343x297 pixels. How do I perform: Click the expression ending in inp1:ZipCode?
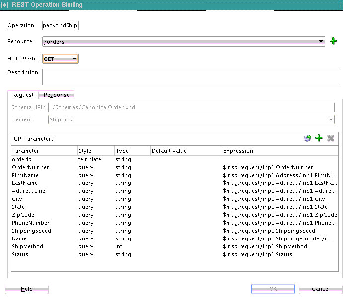[x=280, y=215]
